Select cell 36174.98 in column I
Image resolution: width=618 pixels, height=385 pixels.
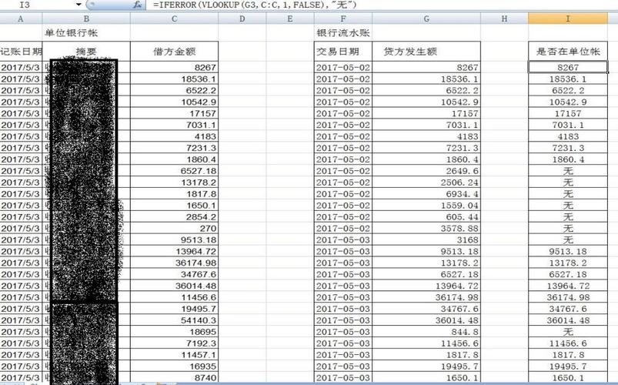pos(568,296)
